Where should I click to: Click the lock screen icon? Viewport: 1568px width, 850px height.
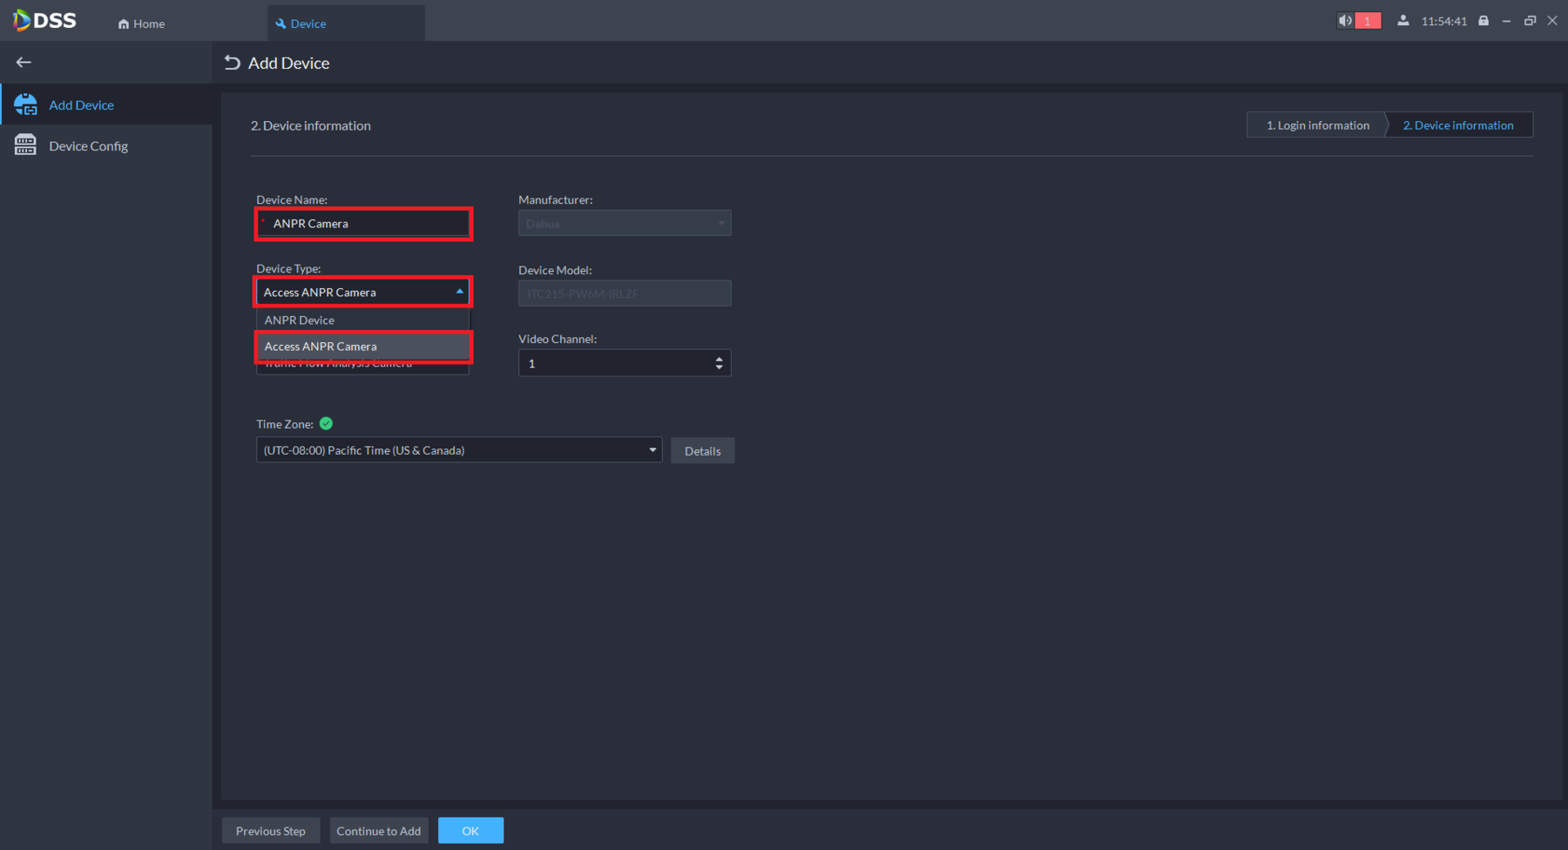click(1484, 21)
